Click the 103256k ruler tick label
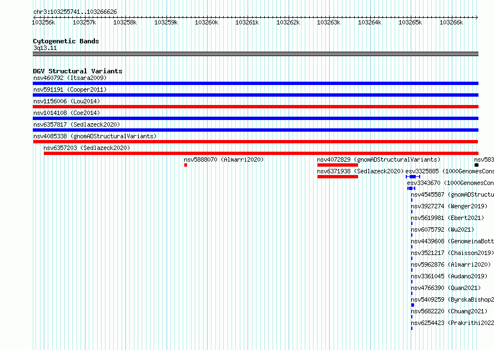 (x=43, y=22)
